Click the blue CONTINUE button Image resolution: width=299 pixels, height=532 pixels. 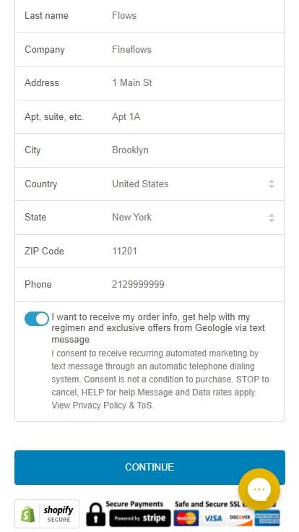pos(149,467)
